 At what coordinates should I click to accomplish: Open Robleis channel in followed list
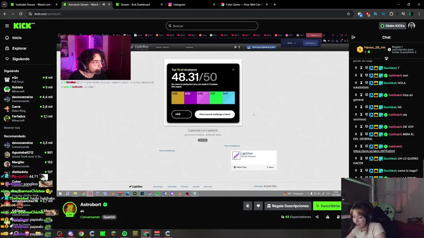(x=28, y=89)
